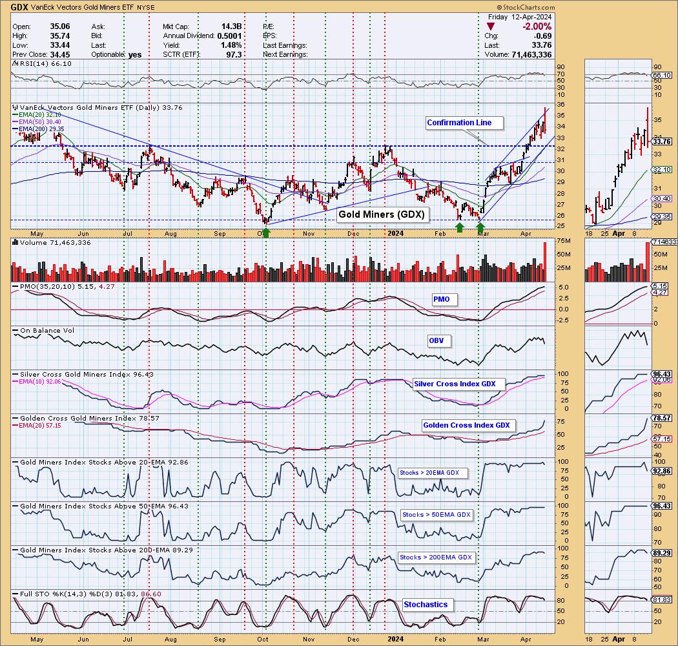Click the 'Stocks > 50EMA GDX' annotation box
The width and height of the screenshot is (678, 646).
(437, 515)
